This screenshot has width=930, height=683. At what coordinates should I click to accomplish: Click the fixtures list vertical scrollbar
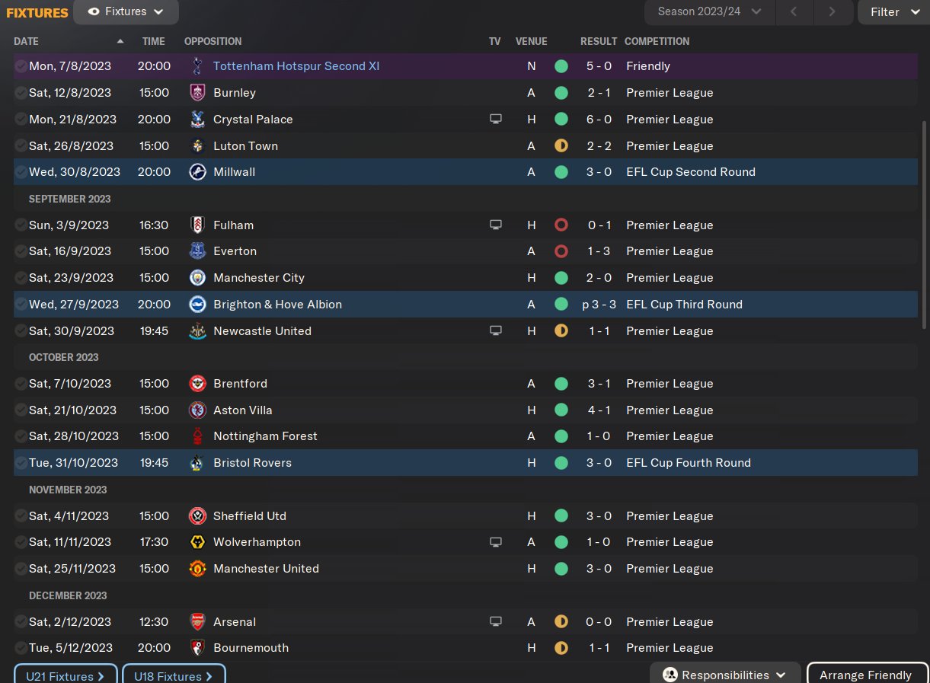925,225
